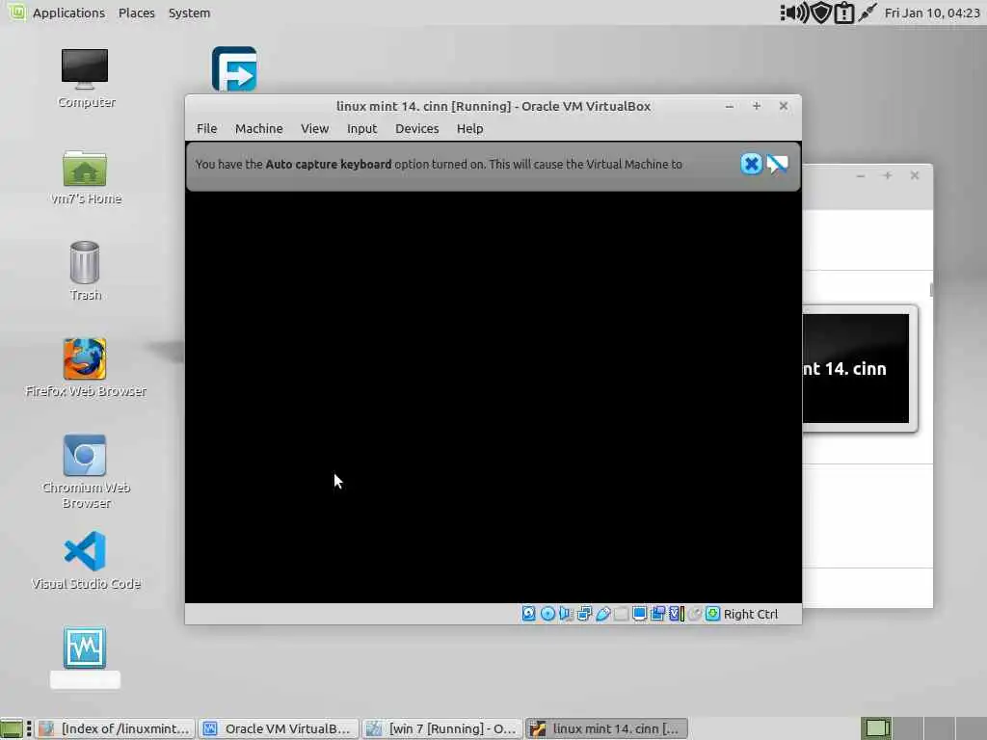Switch to Index of /linuxmint taskbar window
Viewport: 987px width, 740px height.
tap(116, 728)
